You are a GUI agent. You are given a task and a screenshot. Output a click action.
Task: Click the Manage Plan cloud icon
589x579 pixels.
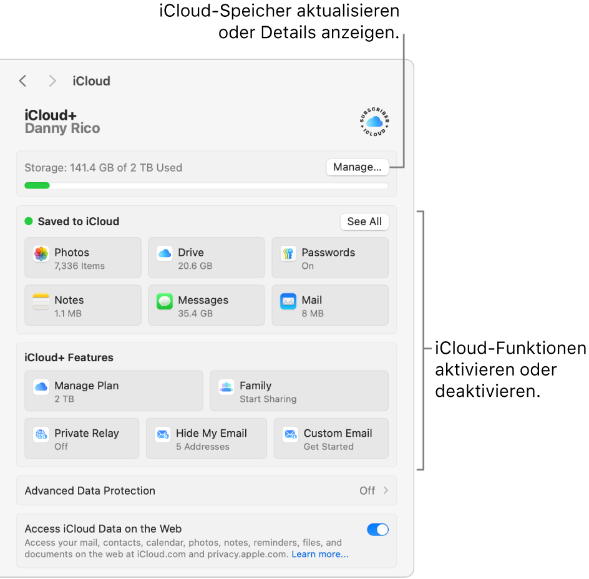point(41,387)
